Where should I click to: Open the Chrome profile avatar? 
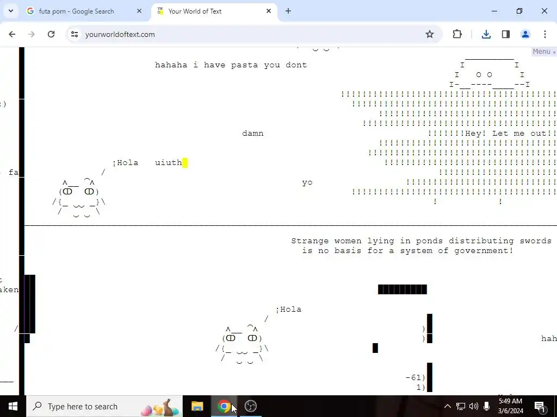[x=525, y=34]
